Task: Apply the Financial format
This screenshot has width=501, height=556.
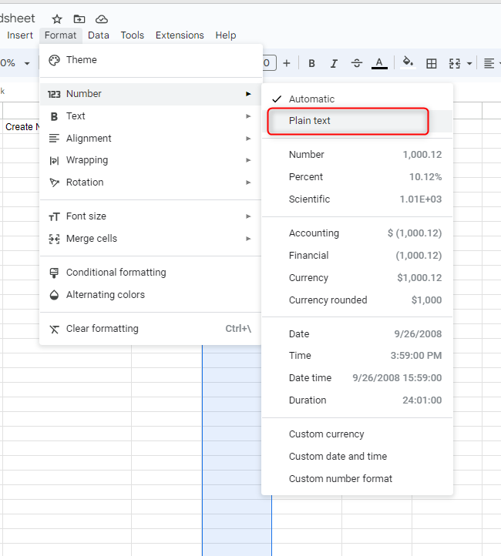Action: pos(358,256)
